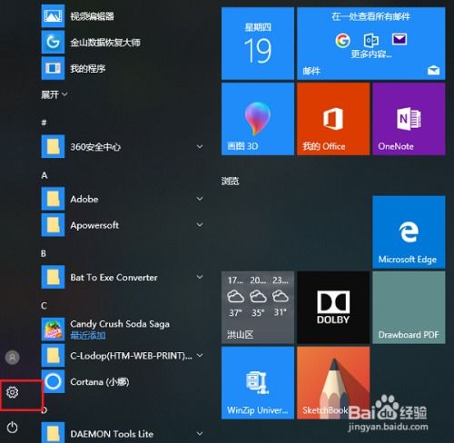This screenshot has width=454, height=443.
Task: Open the Drawboard PDF tile
Action: click(x=409, y=308)
